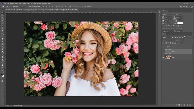Select the Flower text layer
Image resolution: width=194 pixels, height=109 pixels.
tap(178, 52)
